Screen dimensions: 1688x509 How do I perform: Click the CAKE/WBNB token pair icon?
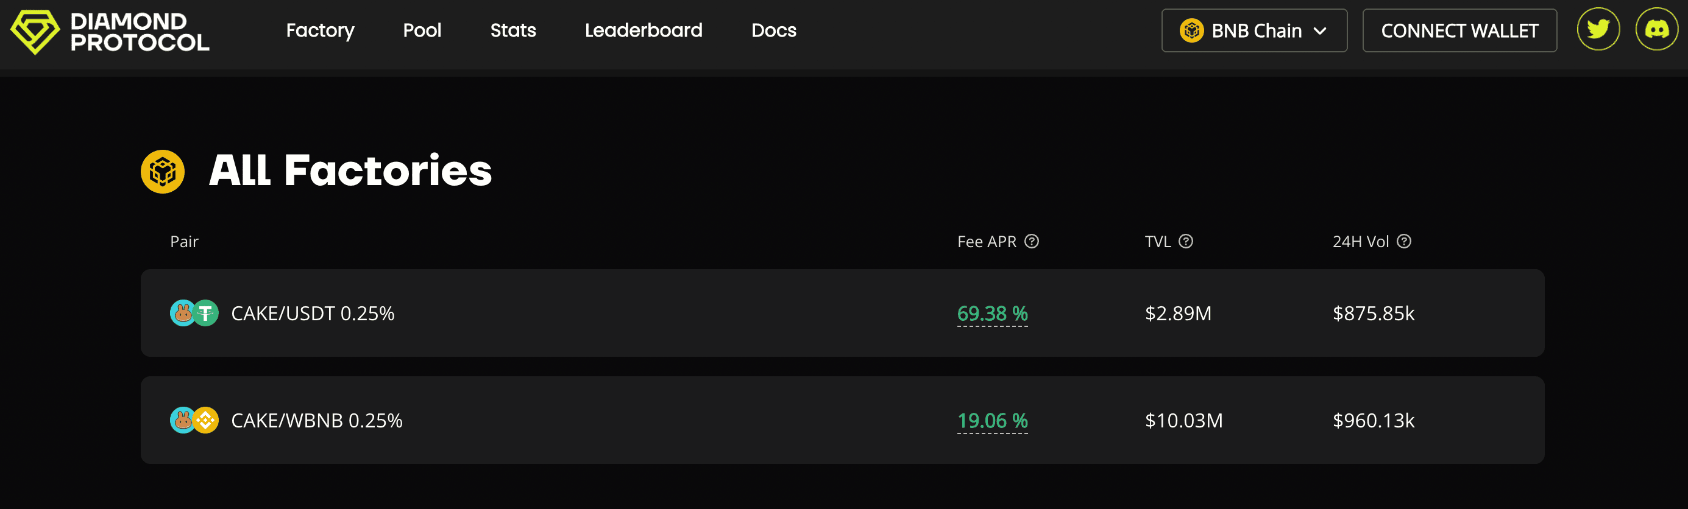point(194,421)
